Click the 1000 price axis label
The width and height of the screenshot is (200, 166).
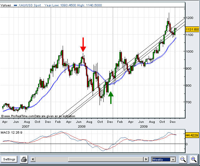[x=190, y=51]
